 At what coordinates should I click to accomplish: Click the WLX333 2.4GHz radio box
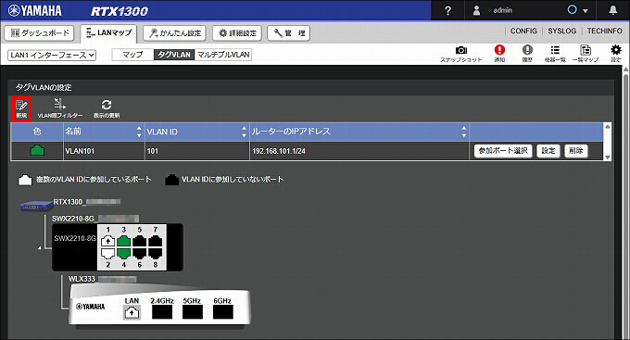point(162,312)
